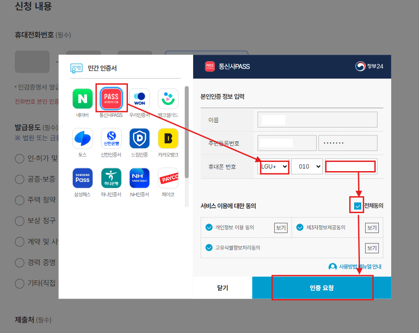The height and width of the screenshot is (333, 419).
Task: Select the 드림인증 shield icon
Action: (x=139, y=138)
